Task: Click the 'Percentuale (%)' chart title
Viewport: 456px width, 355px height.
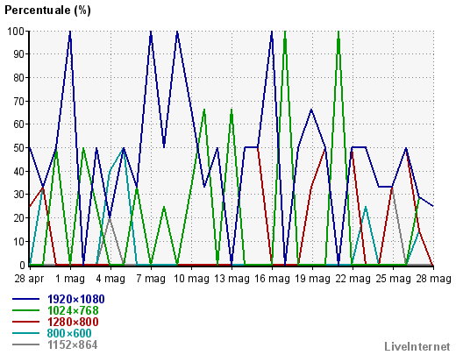Action: (47, 11)
